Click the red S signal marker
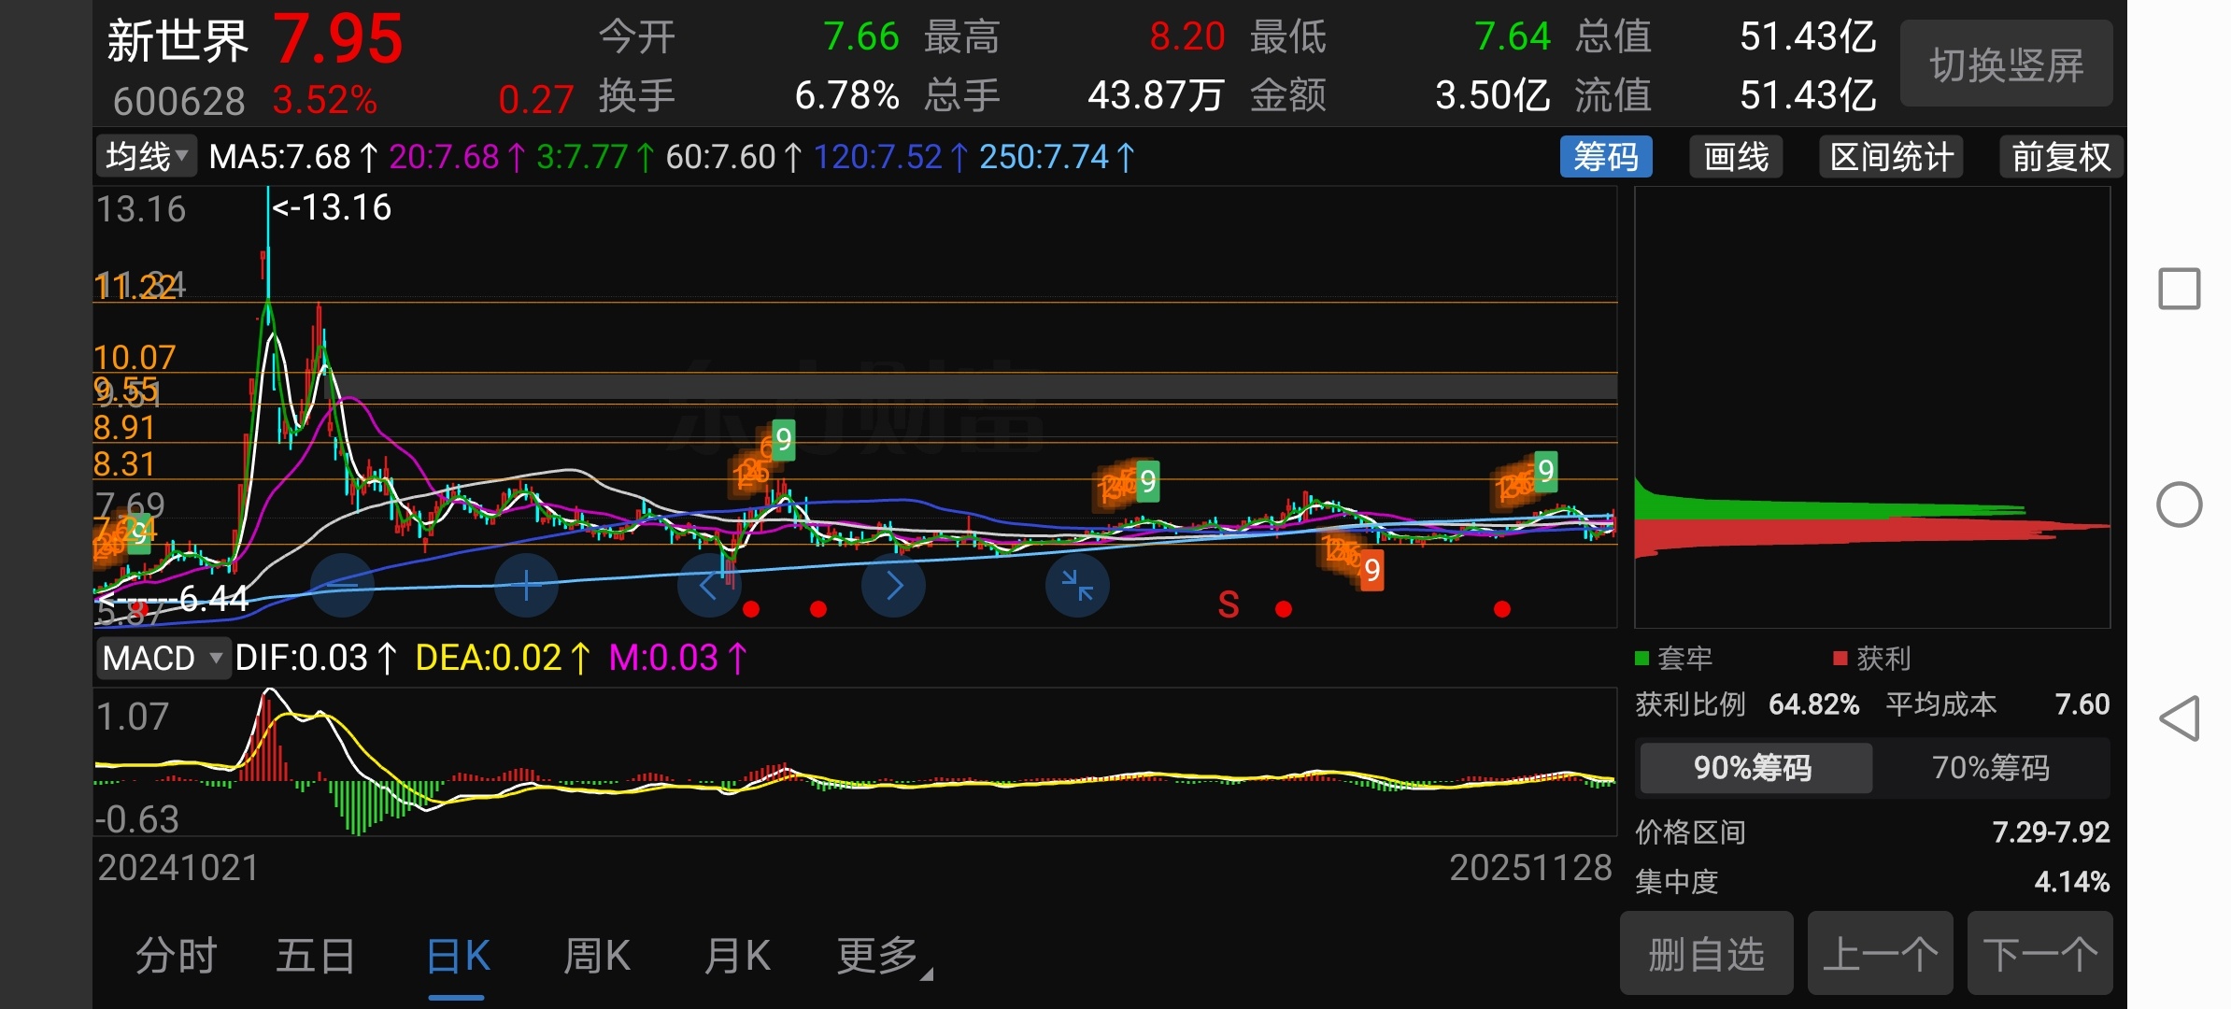Screen dimensions: 2231x1009 point(1229,605)
